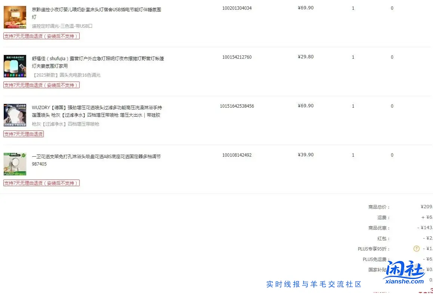Click first item's 支持7天无理由退货 badge

click(41, 36)
